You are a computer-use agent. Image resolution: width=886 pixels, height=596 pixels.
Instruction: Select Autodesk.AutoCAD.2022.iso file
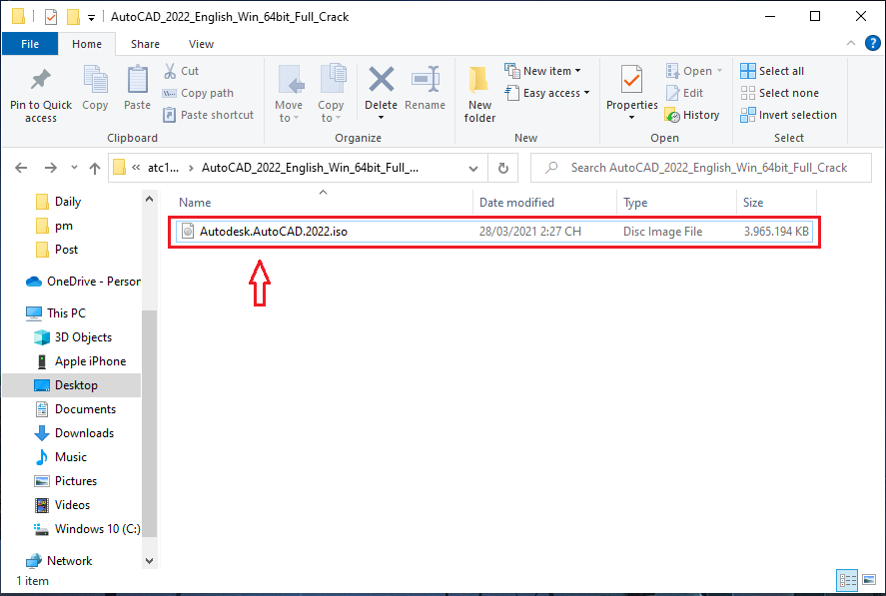click(x=494, y=232)
